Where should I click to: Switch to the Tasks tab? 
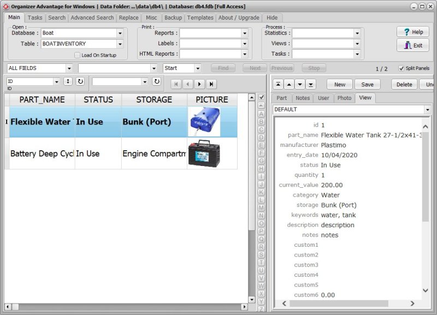point(35,17)
